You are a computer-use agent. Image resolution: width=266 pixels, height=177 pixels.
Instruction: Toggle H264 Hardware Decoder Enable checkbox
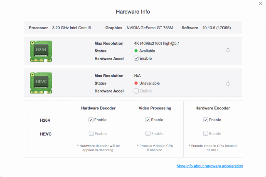(x=91, y=120)
